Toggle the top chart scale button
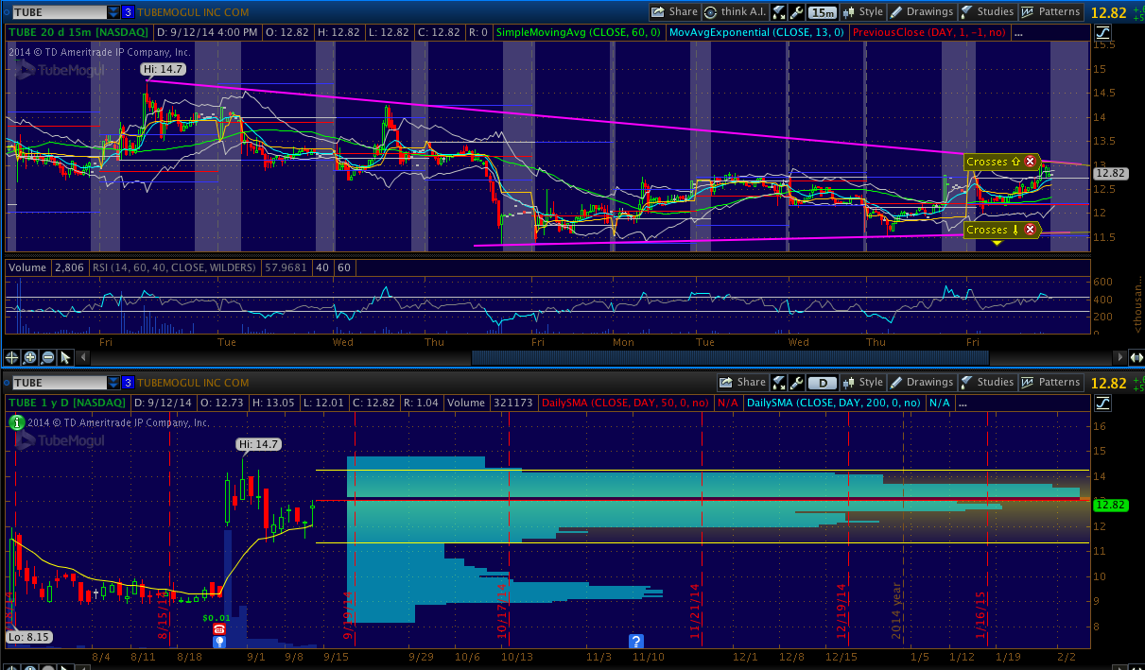 pyautogui.click(x=1102, y=33)
